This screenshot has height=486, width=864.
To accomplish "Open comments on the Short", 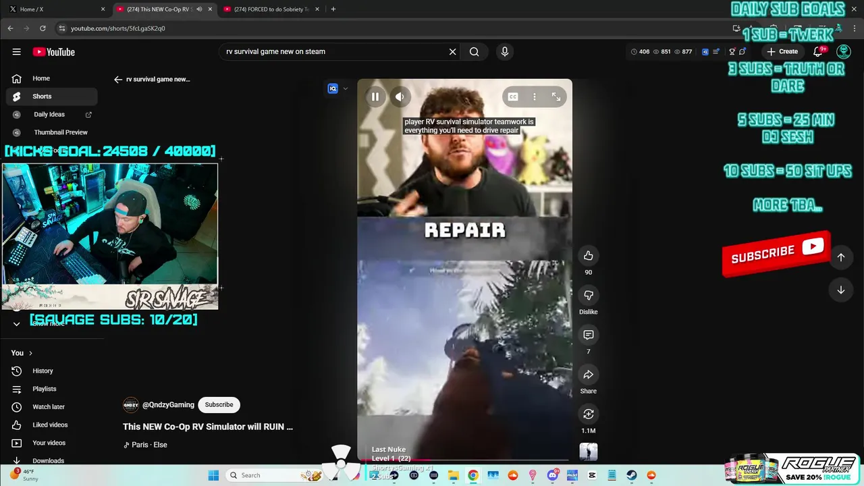I will coord(588,335).
